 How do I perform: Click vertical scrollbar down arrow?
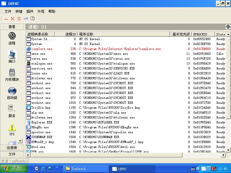(228, 150)
